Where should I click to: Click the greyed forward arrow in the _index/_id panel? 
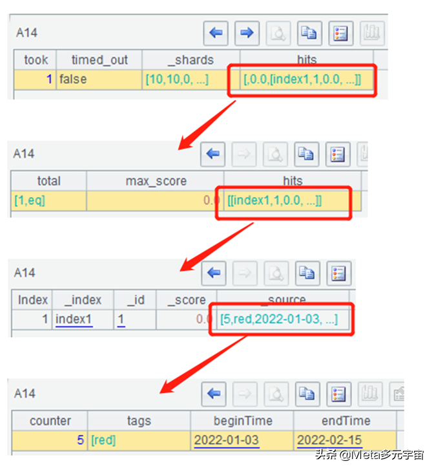(245, 273)
